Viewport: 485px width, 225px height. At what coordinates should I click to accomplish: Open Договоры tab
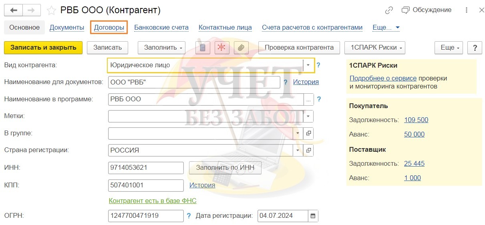[x=109, y=28]
